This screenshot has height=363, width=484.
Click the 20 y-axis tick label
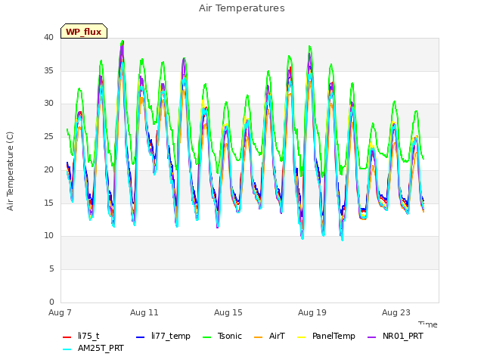click(48, 169)
